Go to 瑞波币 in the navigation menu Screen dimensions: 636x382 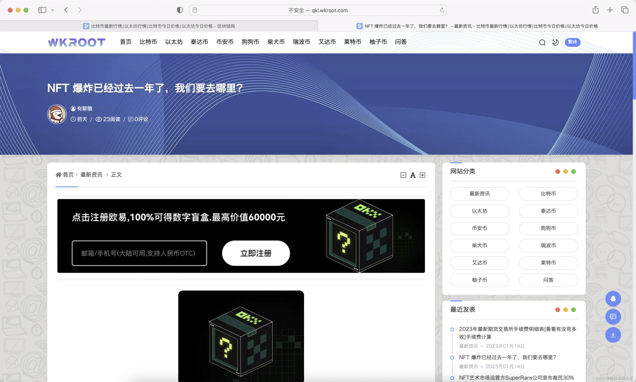pos(302,42)
